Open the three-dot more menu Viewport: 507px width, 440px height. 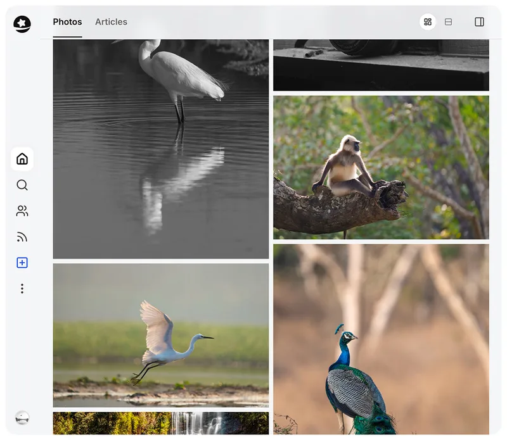coord(22,289)
